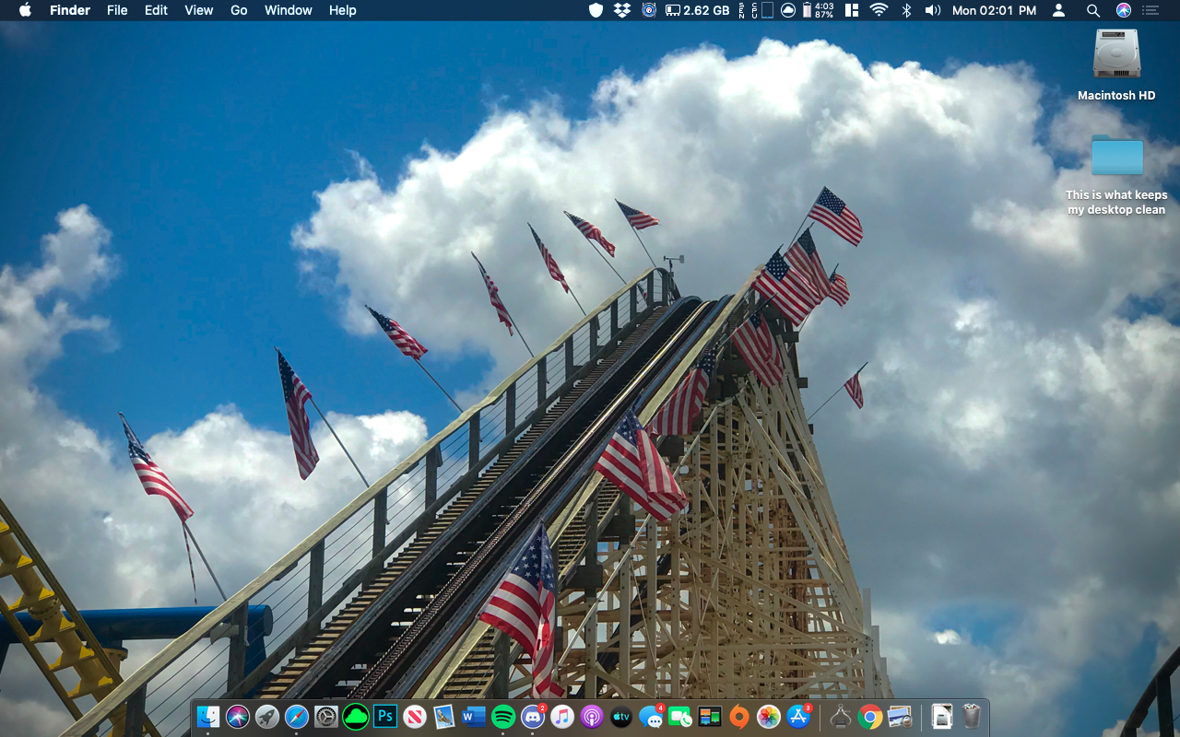Open the Go menu
This screenshot has width=1180, height=737.
[239, 10]
